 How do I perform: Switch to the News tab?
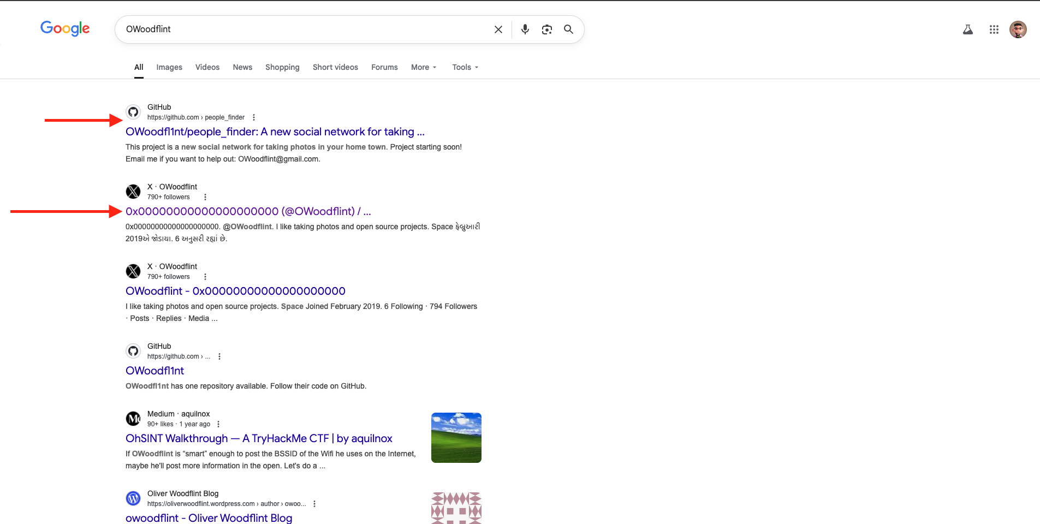point(242,67)
